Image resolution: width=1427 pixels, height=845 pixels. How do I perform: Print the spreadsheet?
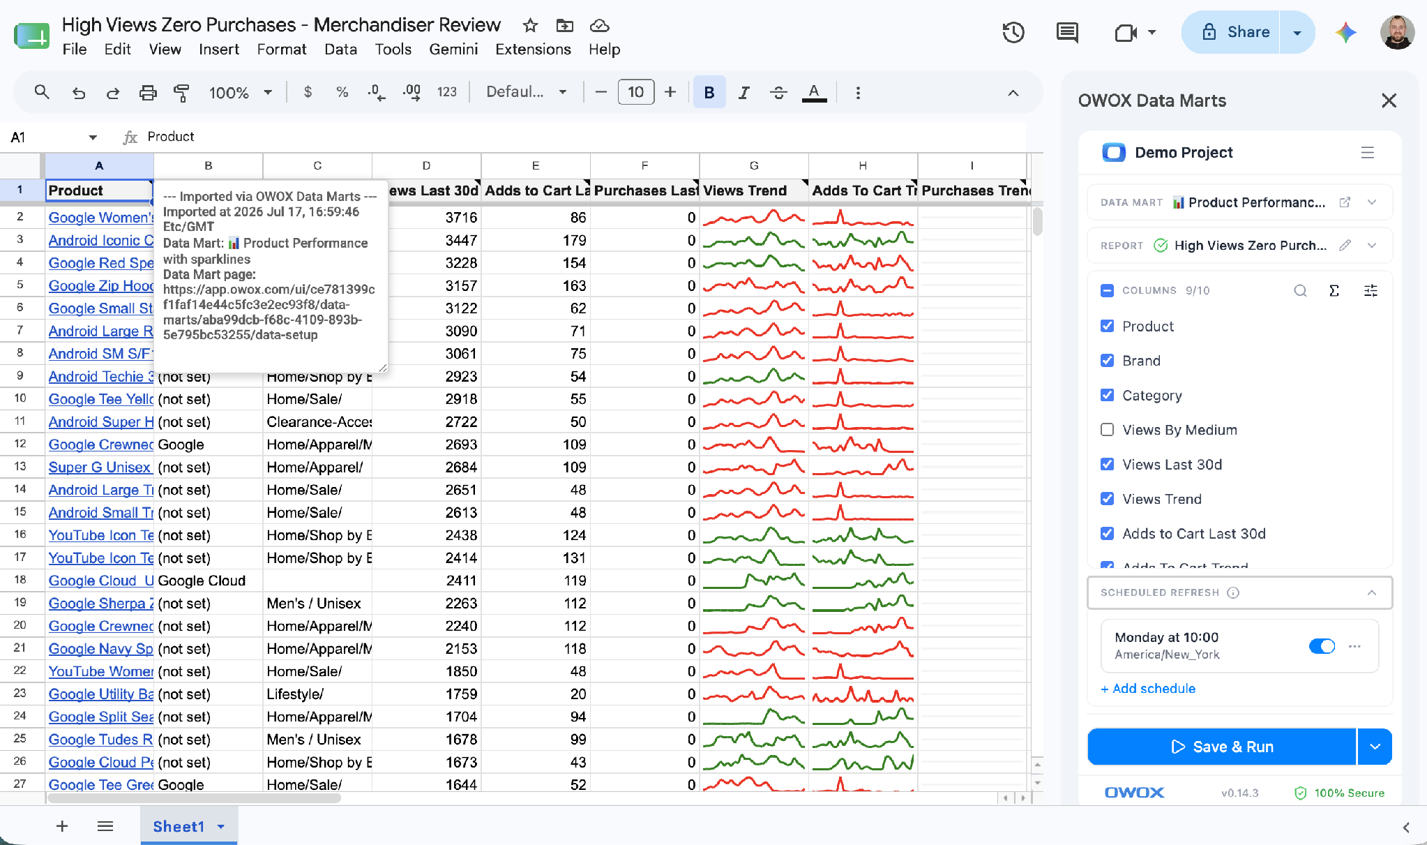click(x=148, y=92)
